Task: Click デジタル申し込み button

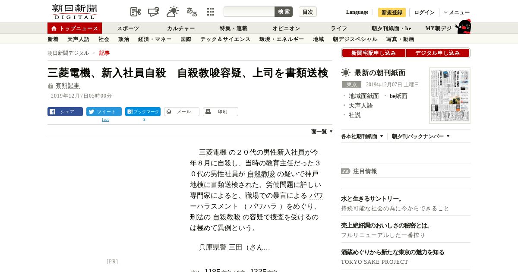Action: click(438, 53)
